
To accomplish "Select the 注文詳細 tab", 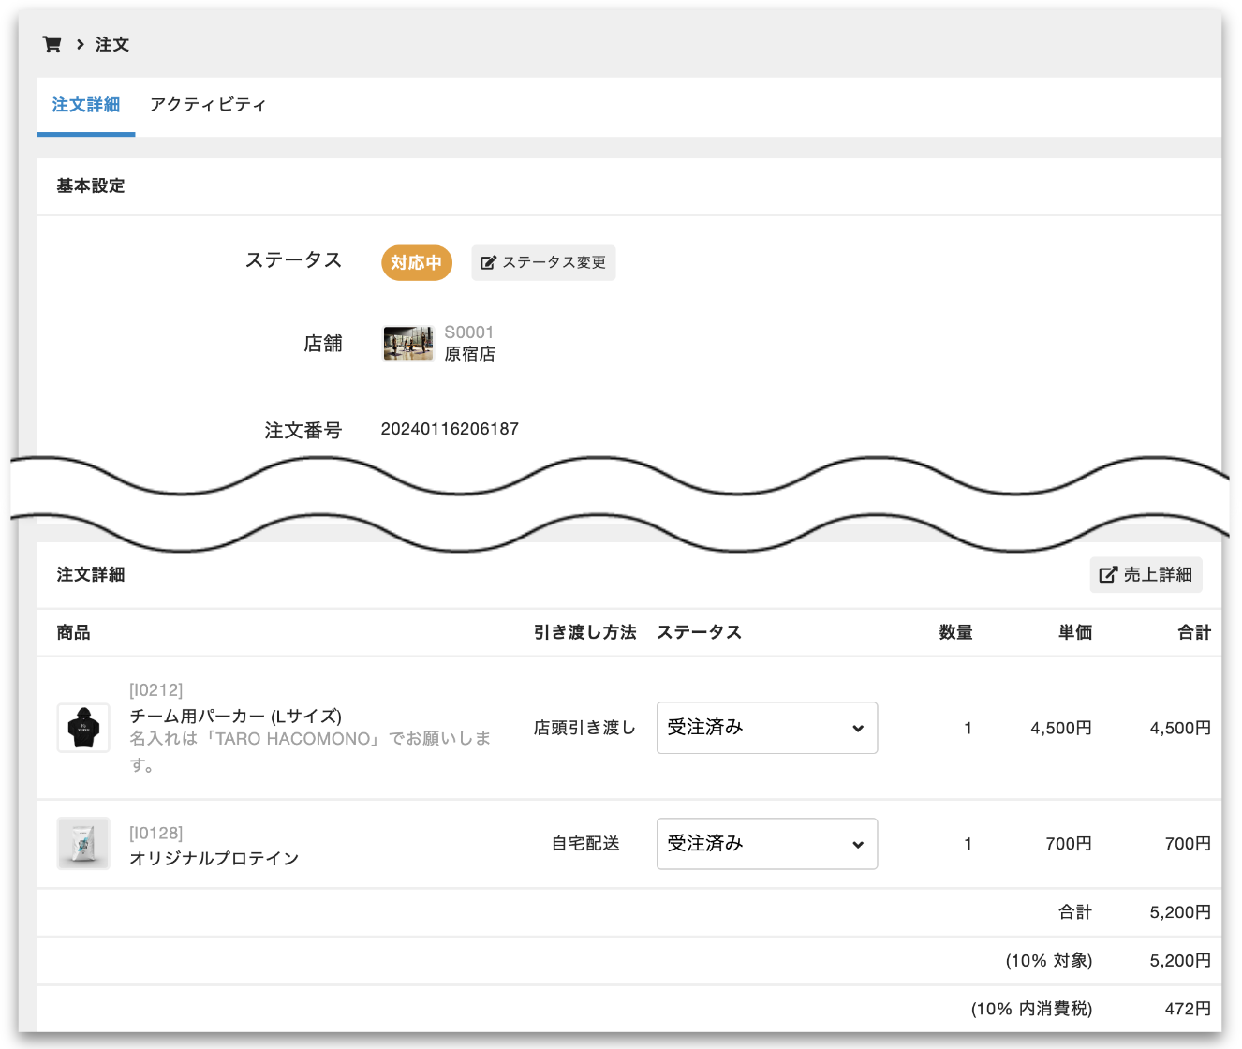I will pyautogui.click(x=86, y=105).
